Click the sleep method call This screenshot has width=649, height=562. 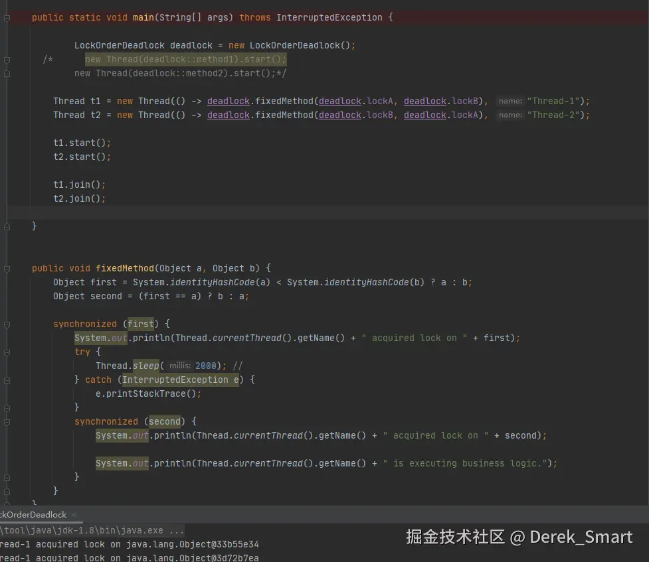click(x=145, y=366)
